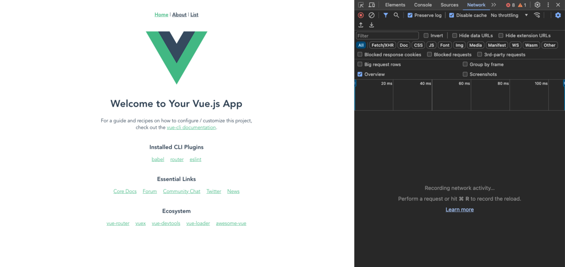Close the DevTools panel
The image size is (565, 267).
558,5
